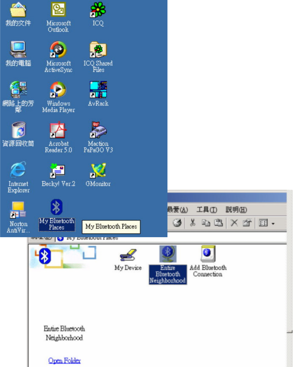Select the My Device icon
Viewport: 293px width, 367px height.
point(128,260)
